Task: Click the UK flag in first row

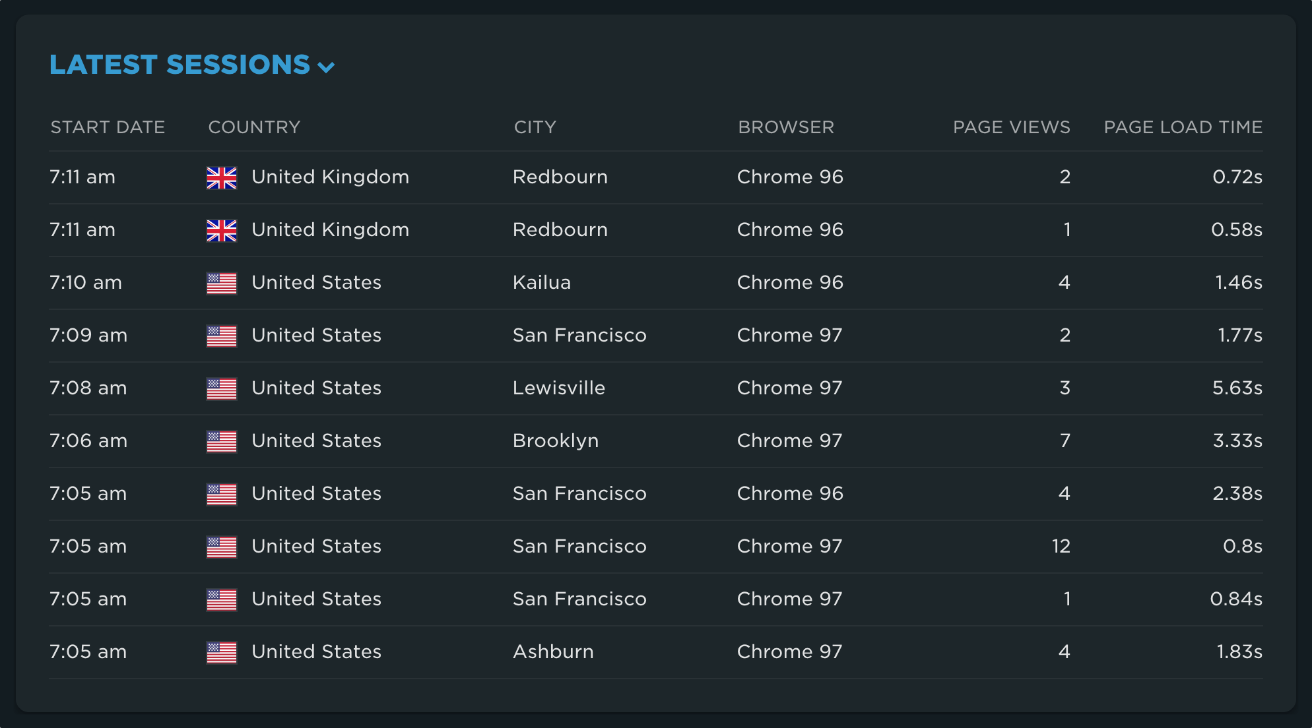Action: click(222, 177)
